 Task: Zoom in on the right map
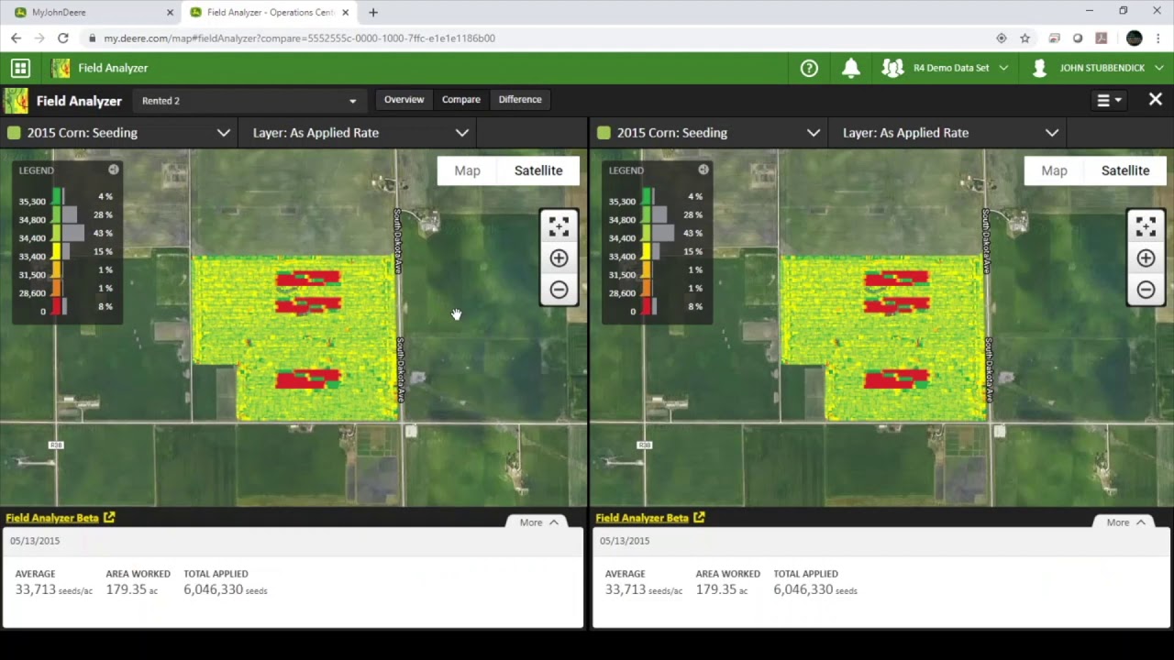(x=1146, y=258)
